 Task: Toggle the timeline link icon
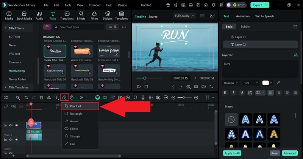(6, 106)
